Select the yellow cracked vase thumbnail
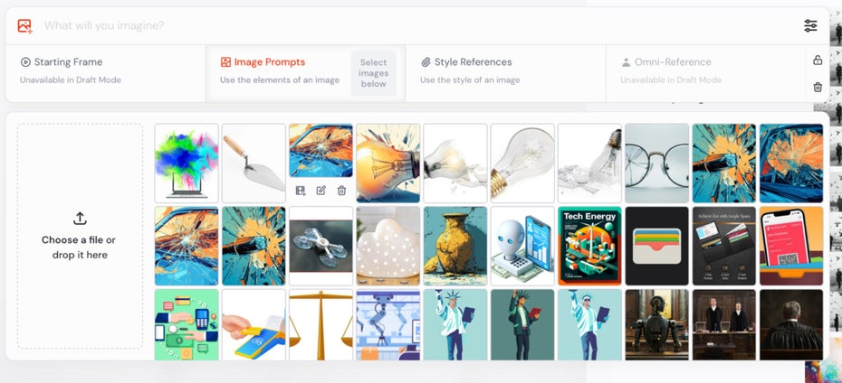 click(455, 246)
